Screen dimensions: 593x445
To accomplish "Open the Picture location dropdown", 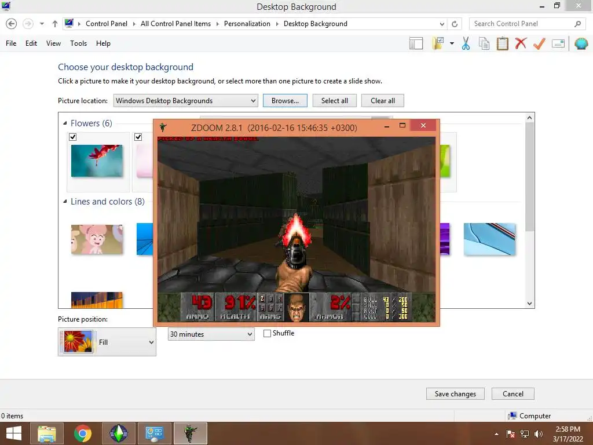I will click(186, 101).
